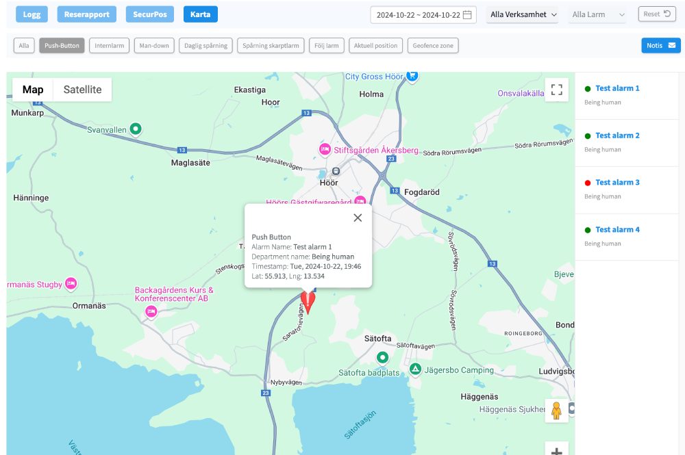Click Stiftsgården Åkersberg lodging pin
The width and height of the screenshot is (685, 455).
[x=325, y=149]
